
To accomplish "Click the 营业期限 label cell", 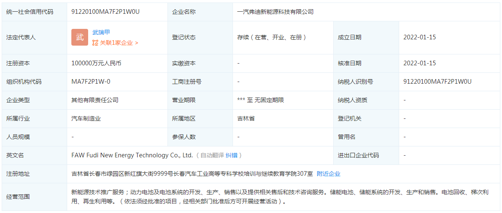I will click(200, 100).
